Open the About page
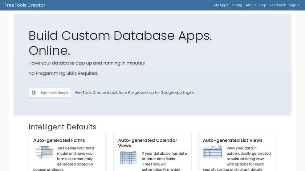The width and height of the screenshot is (305, 171). click(x=251, y=5)
